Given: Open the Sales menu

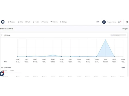Looking at the screenshot, I should [x=20, y=22].
